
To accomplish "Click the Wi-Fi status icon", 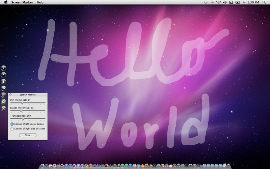I will (218, 2).
